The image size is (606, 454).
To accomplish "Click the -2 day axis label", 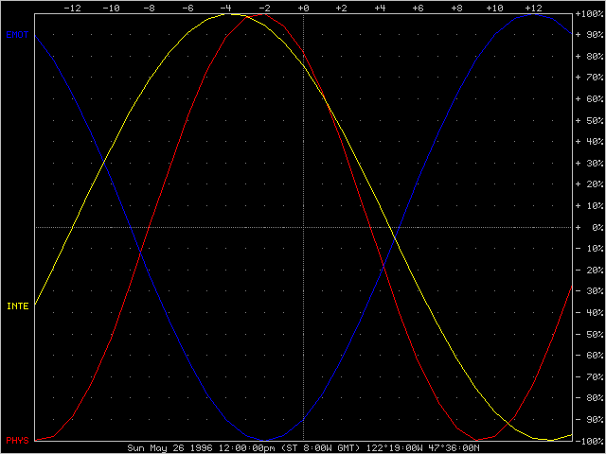I will coord(265,8).
